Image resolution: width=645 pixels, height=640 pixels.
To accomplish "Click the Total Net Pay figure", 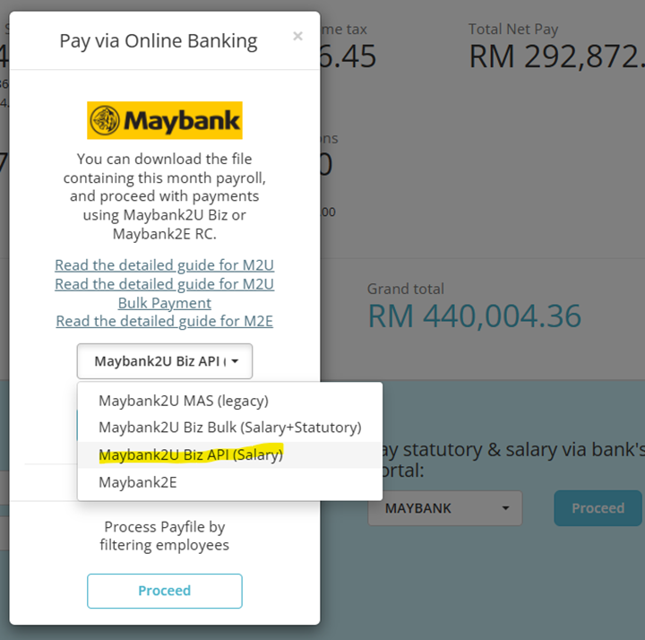I will (557, 56).
